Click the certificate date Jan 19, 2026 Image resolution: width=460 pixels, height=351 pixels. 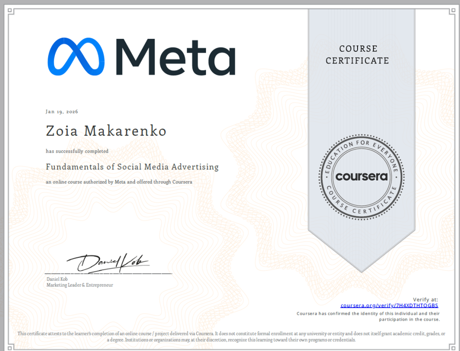62,111
